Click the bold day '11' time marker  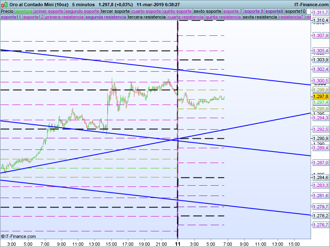[178, 244]
